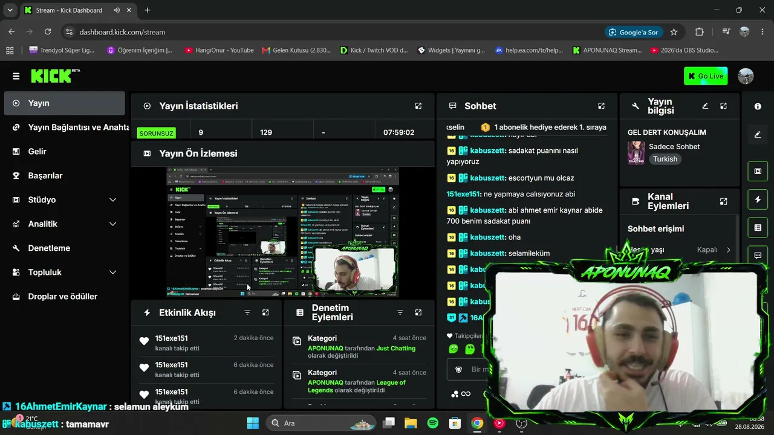Viewport: 774px width, 435px height.
Task: Pop out the Yayın İstatistikleri panel
Action: coord(418,106)
